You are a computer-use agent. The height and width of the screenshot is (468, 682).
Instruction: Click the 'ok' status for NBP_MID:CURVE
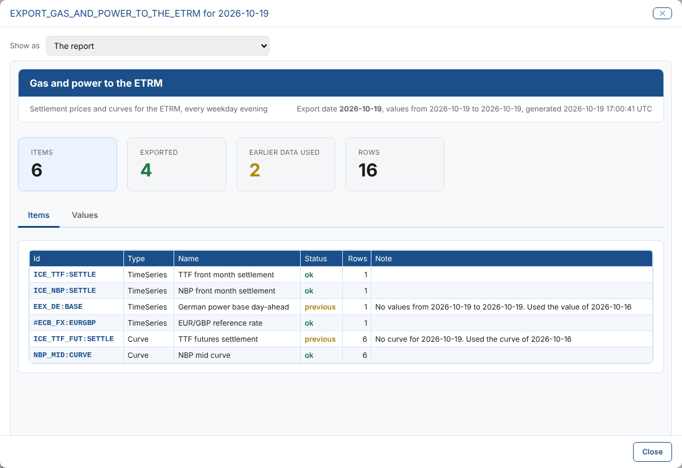[x=309, y=355]
